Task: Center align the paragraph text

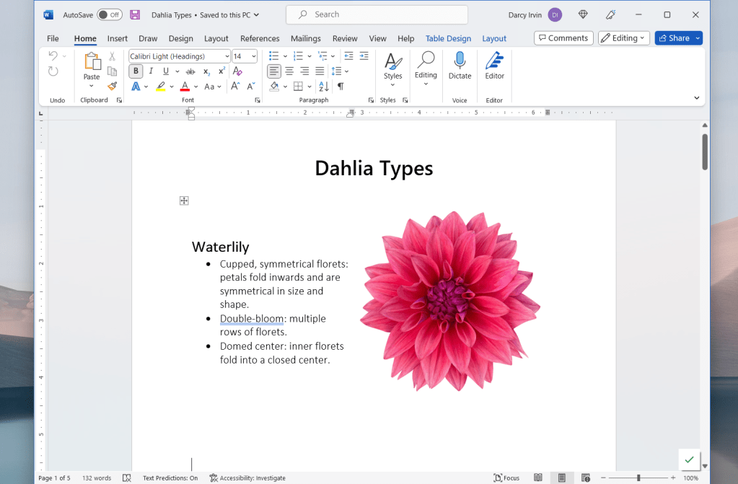Action: pos(289,71)
